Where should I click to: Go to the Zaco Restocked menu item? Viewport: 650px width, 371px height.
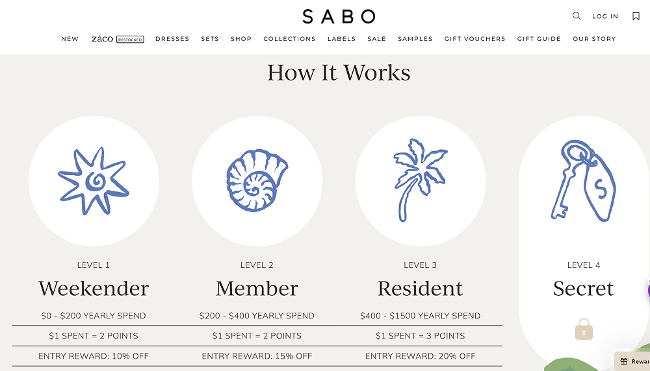(x=117, y=39)
